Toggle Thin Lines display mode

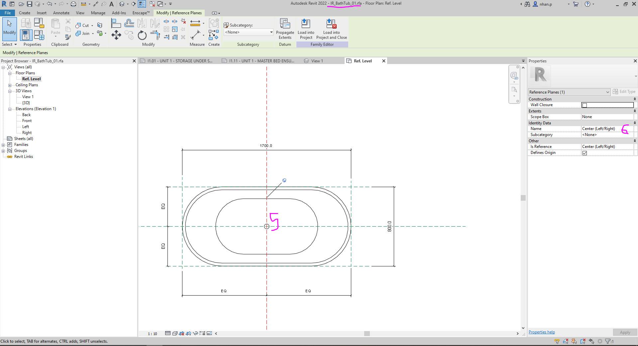142,4
